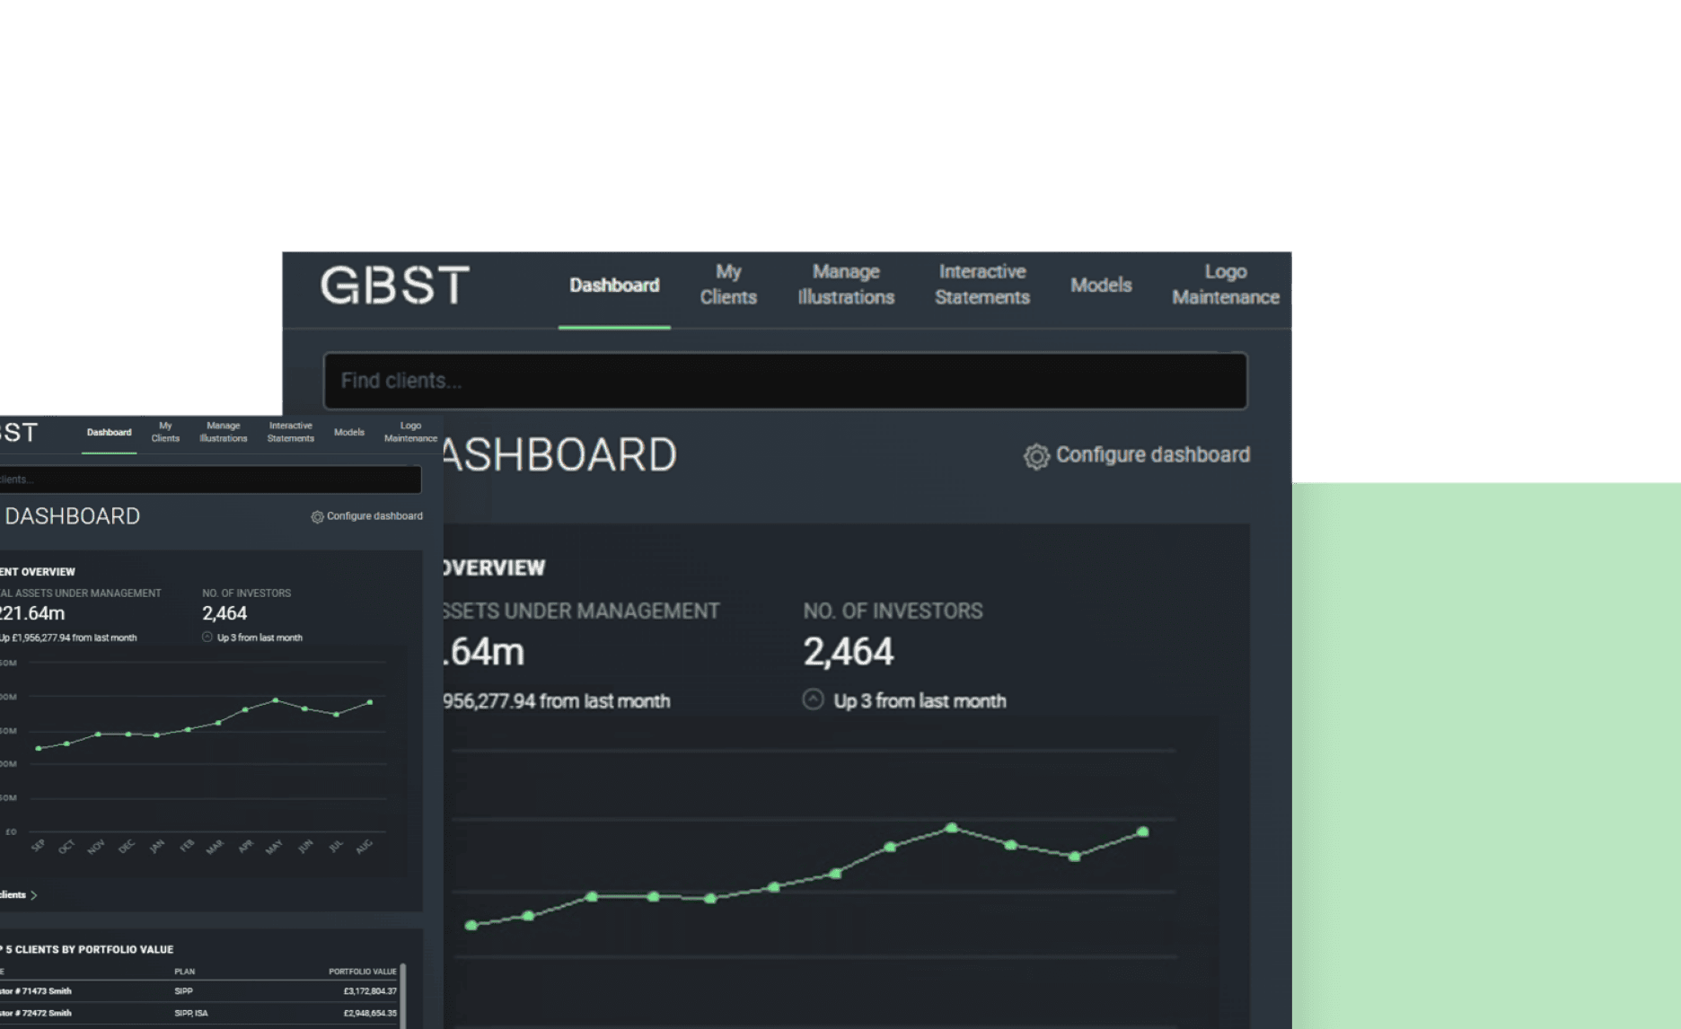This screenshot has height=1029, width=1681.
Task: Click the green chevron next to the small window's clients link
Action: coord(34,895)
